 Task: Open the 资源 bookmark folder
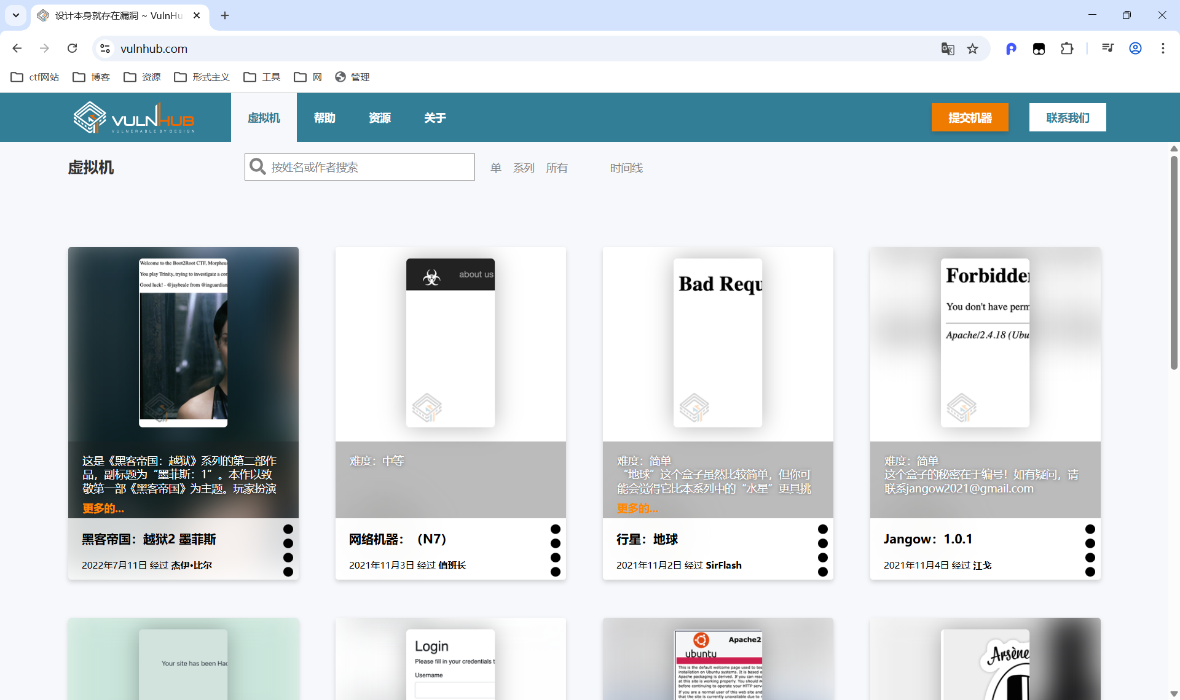coord(142,77)
